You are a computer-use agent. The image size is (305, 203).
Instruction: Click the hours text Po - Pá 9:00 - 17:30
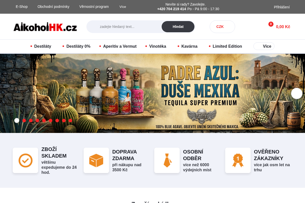tap(203, 9)
